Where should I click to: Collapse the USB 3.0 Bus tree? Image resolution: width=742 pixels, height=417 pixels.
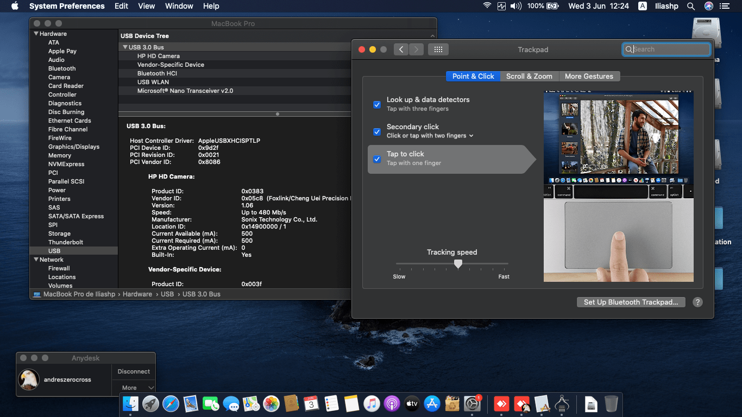coord(125,47)
